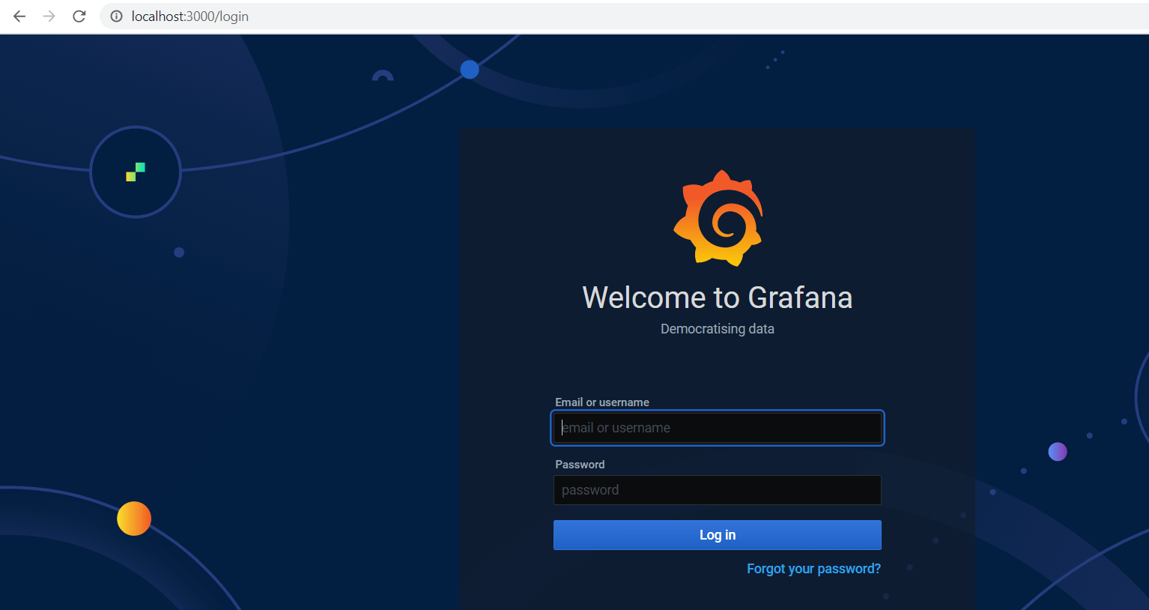The width and height of the screenshot is (1149, 610).
Task: Click the green squares decoration on the left
Action: pos(135,172)
